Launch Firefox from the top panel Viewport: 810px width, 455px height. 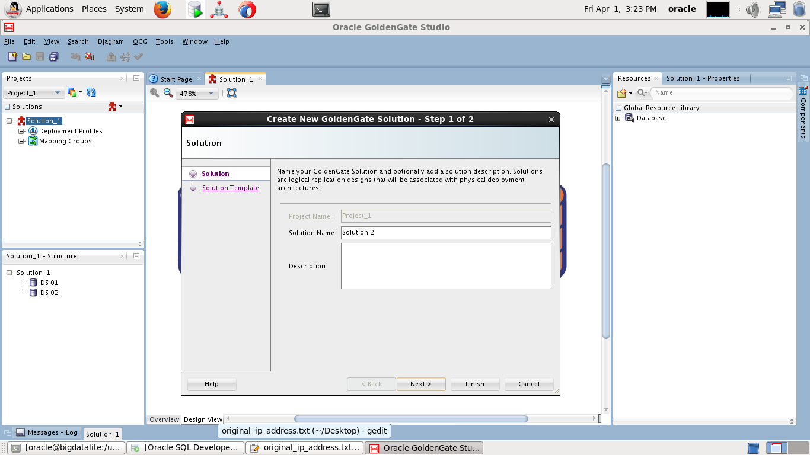pyautogui.click(x=162, y=9)
